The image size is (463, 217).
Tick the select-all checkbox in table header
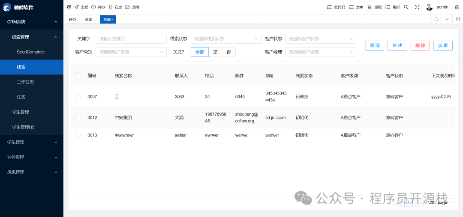pos(78,76)
